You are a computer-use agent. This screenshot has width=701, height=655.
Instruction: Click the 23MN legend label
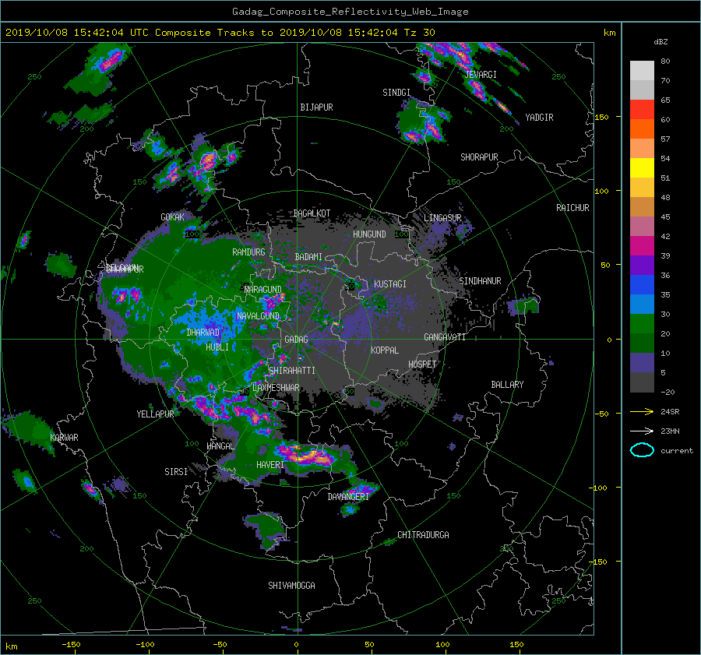coord(670,431)
